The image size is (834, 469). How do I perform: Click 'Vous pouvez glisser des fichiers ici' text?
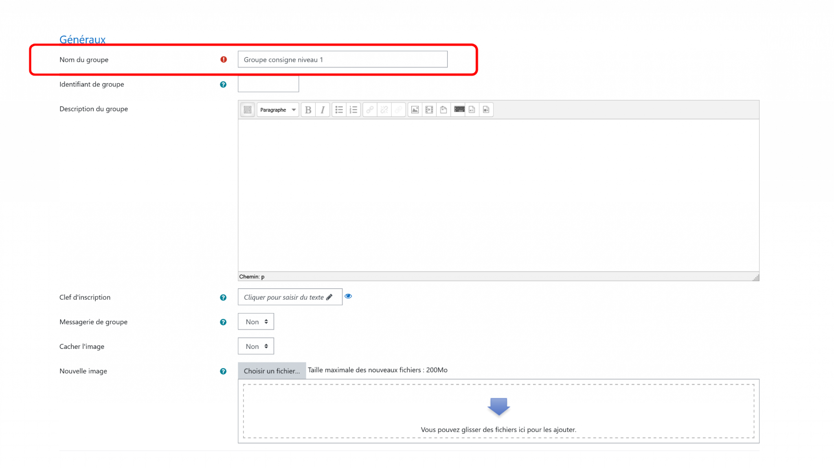click(498, 430)
